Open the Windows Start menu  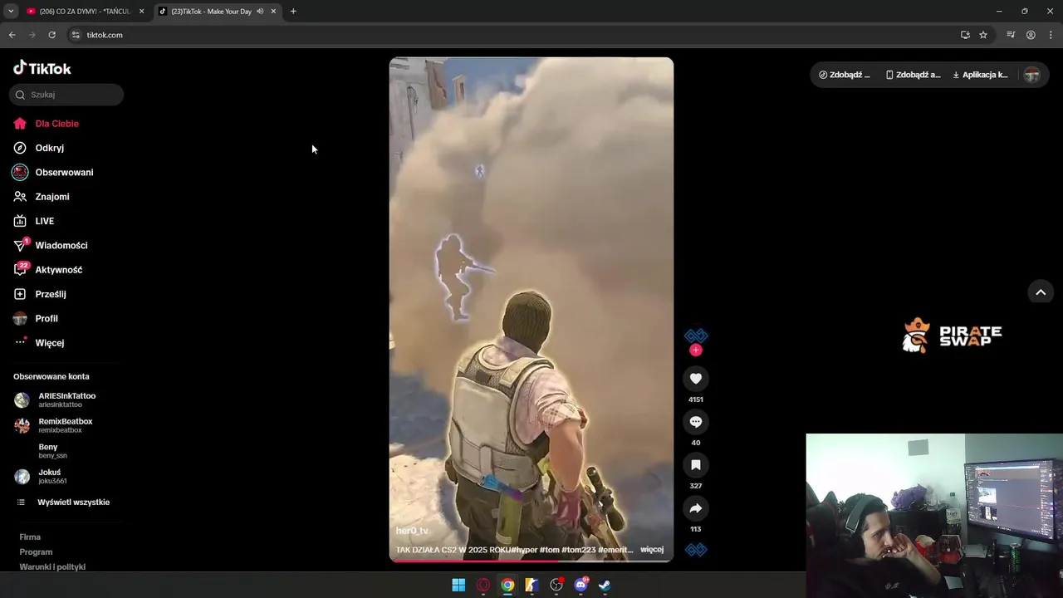[x=458, y=586]
